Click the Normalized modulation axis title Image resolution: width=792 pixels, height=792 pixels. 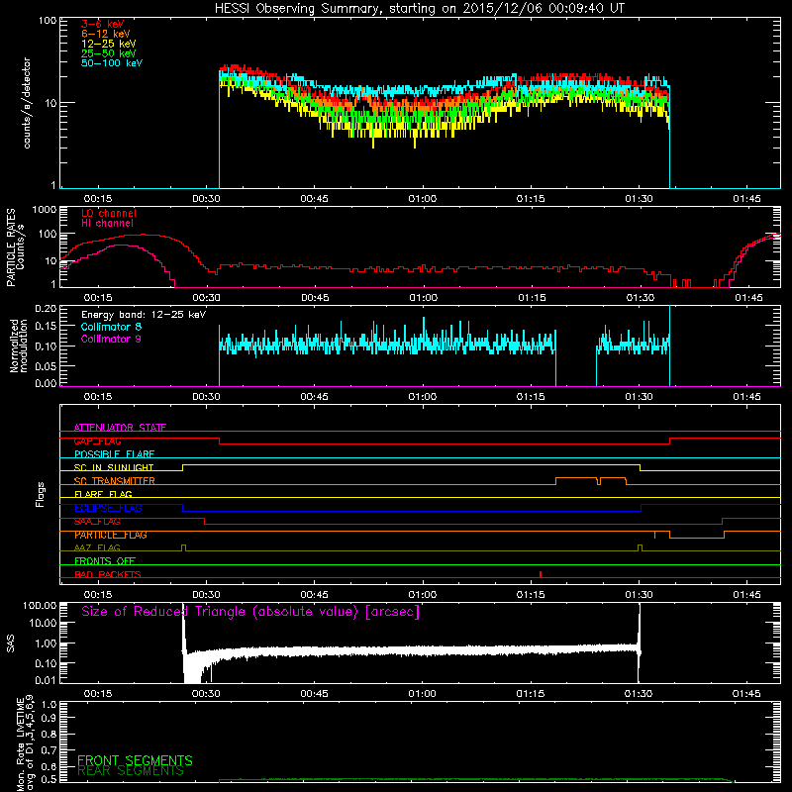(19, 346)
